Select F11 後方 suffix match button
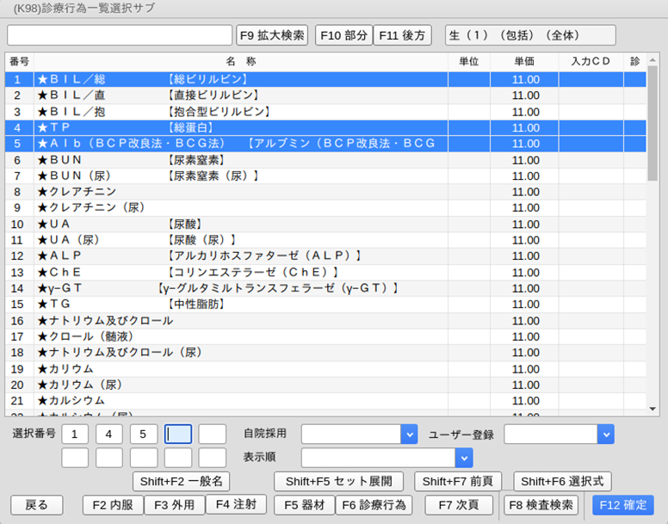 click(402, 35)
